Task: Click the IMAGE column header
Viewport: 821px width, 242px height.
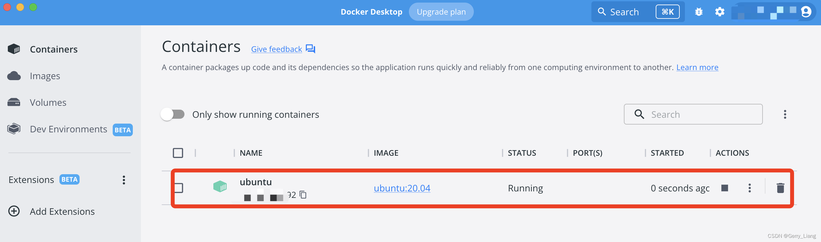Action: click(386, 153)
